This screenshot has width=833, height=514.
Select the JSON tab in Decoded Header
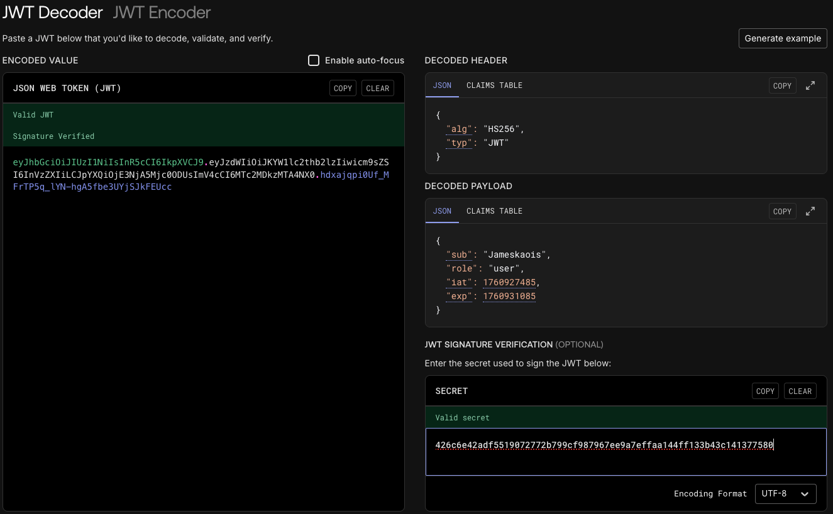[x=442, y=85]
